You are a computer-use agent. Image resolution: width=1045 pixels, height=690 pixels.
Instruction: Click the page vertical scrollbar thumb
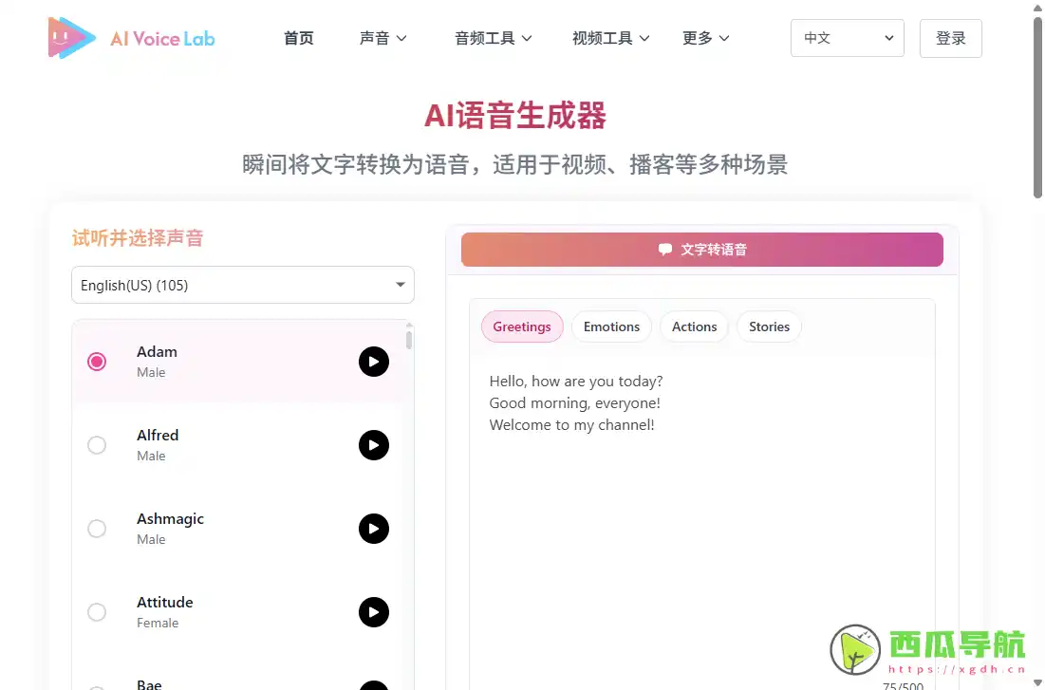point(1037,108)
